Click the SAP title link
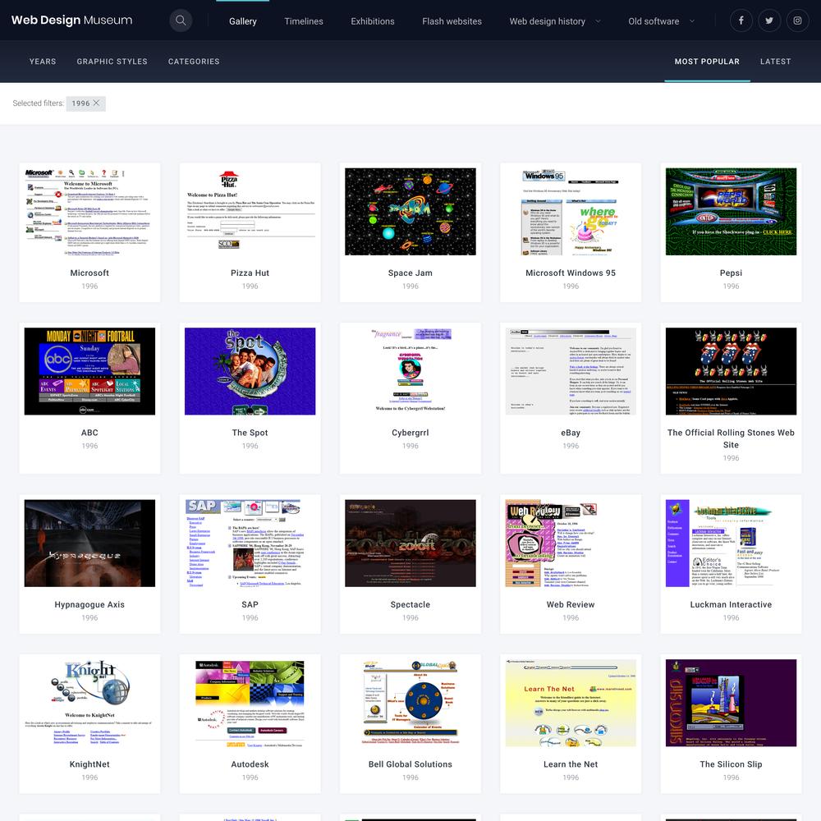The height and width of the screenshot is (821, 821). 250,604
